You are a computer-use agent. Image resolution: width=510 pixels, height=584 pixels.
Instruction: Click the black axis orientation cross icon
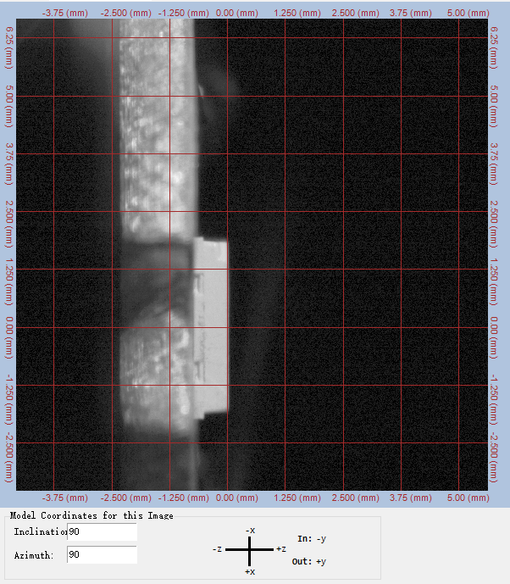click(x=250, y=550)
